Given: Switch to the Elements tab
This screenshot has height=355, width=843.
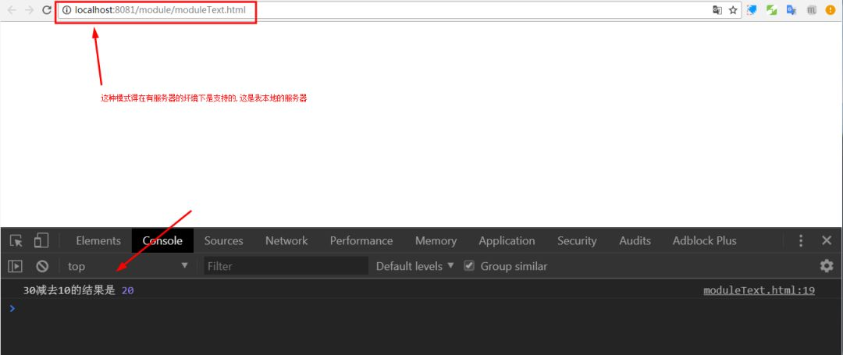Looking at the screenshot, I should coord(98,240).
